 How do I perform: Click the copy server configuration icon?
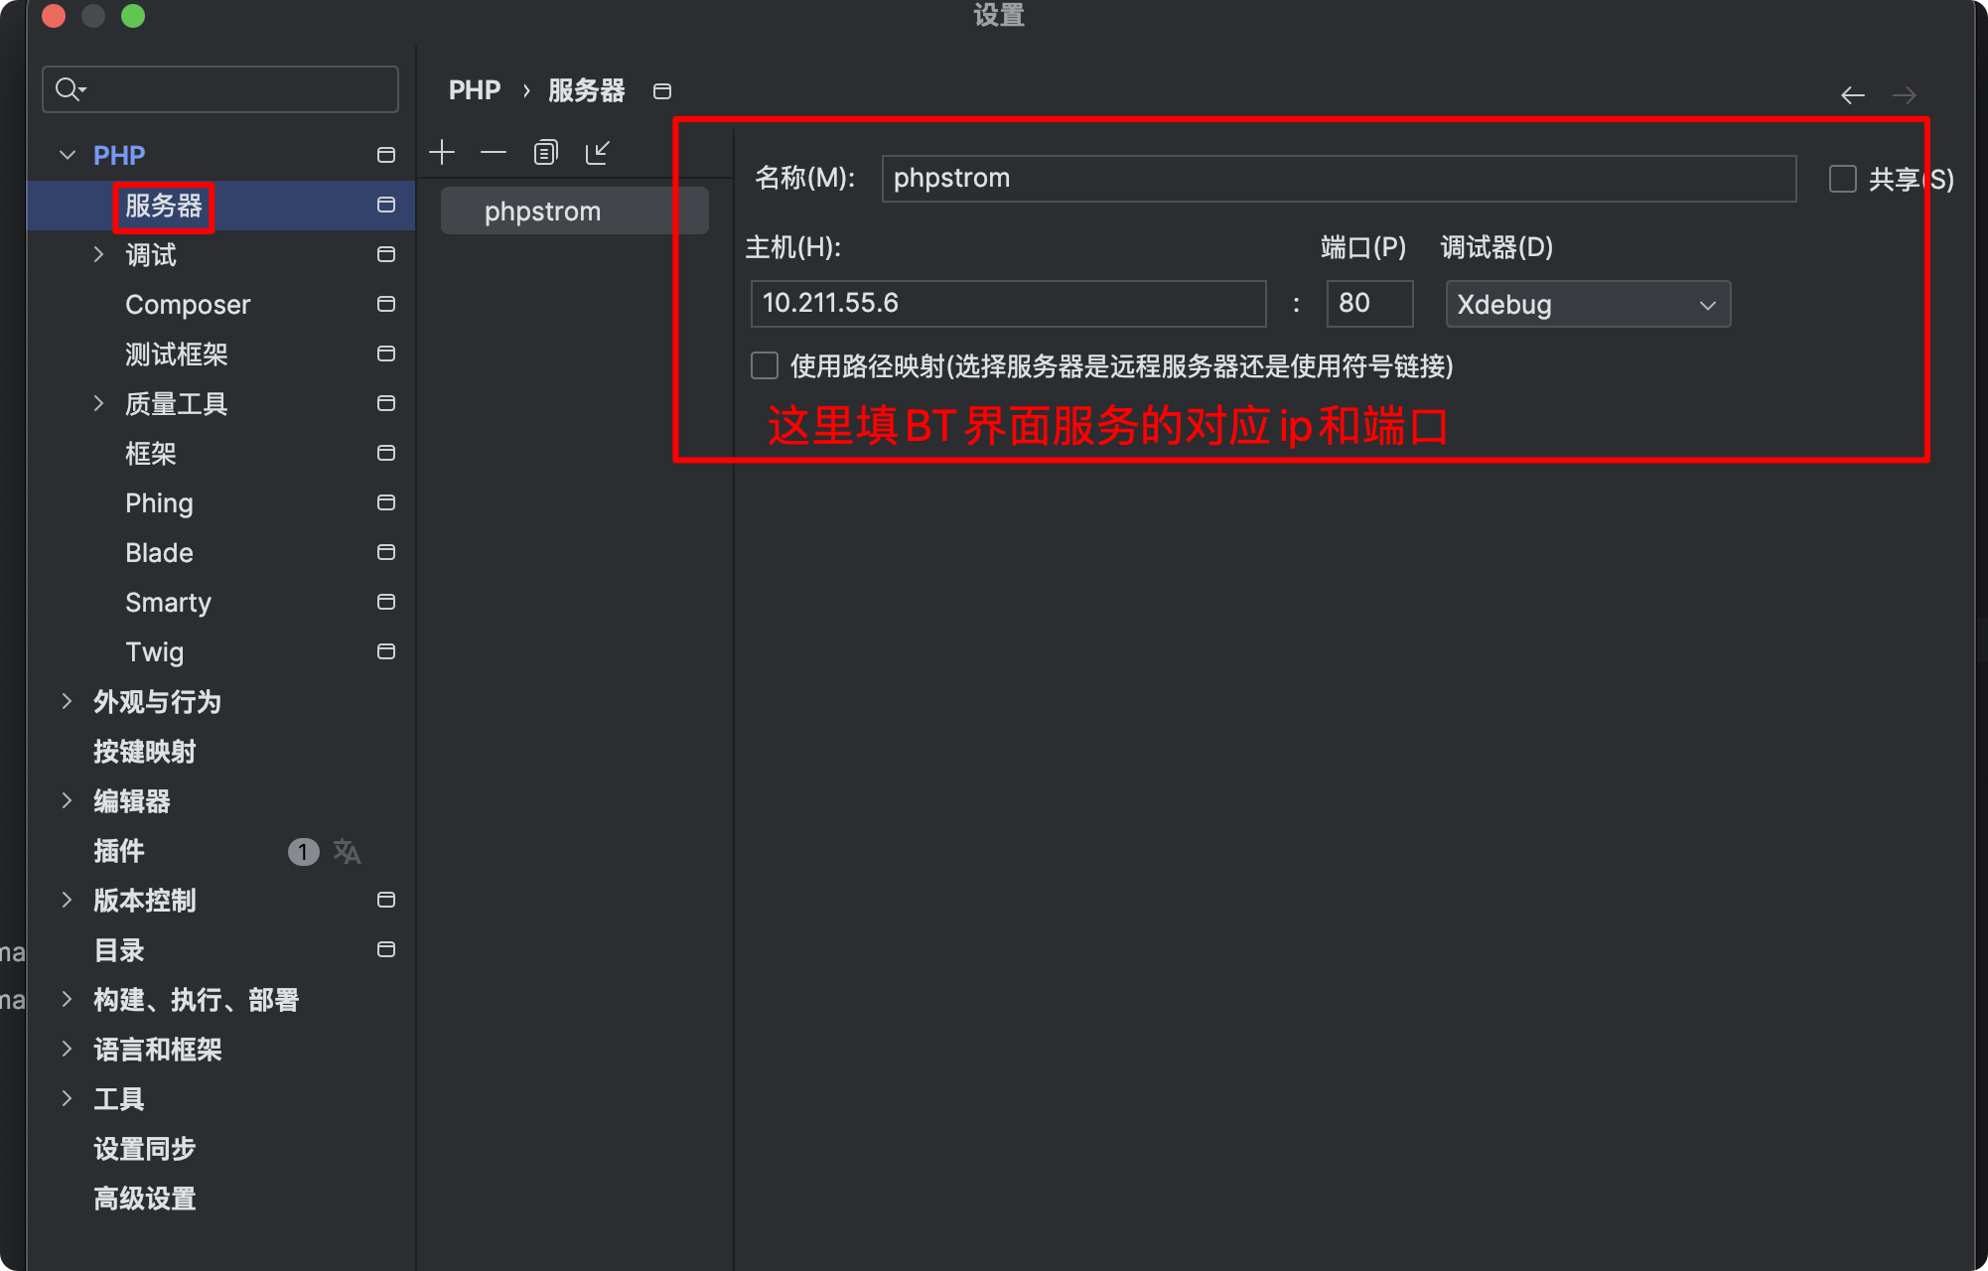click(x=545, y=152)
